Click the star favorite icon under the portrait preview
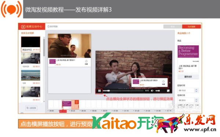Screen dimensions: 220x137 tap(86, 61)
